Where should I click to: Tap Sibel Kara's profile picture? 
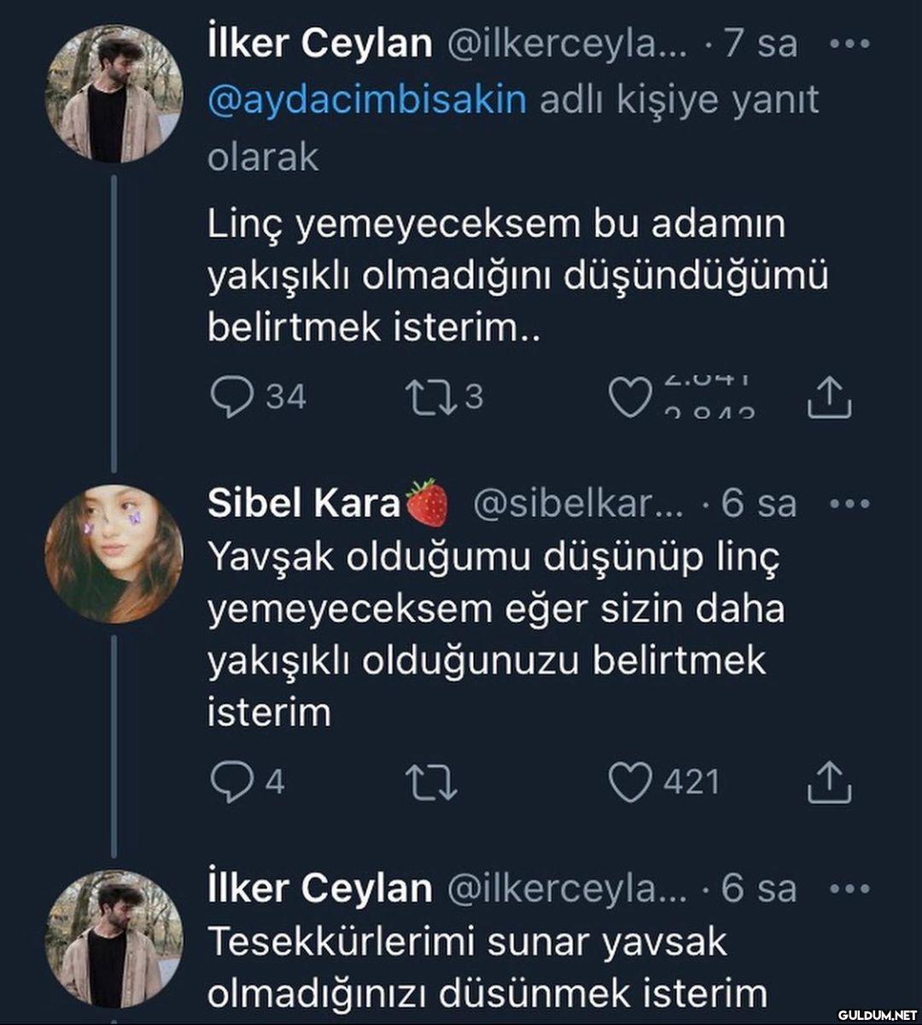click(114, 554)
